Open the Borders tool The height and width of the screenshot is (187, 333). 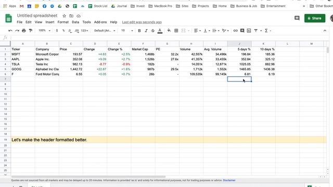[x=176, y=31]
